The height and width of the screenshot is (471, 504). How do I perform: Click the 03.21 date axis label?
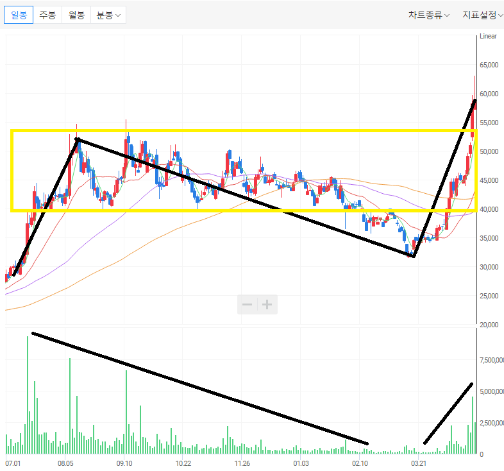click(419, 463)
